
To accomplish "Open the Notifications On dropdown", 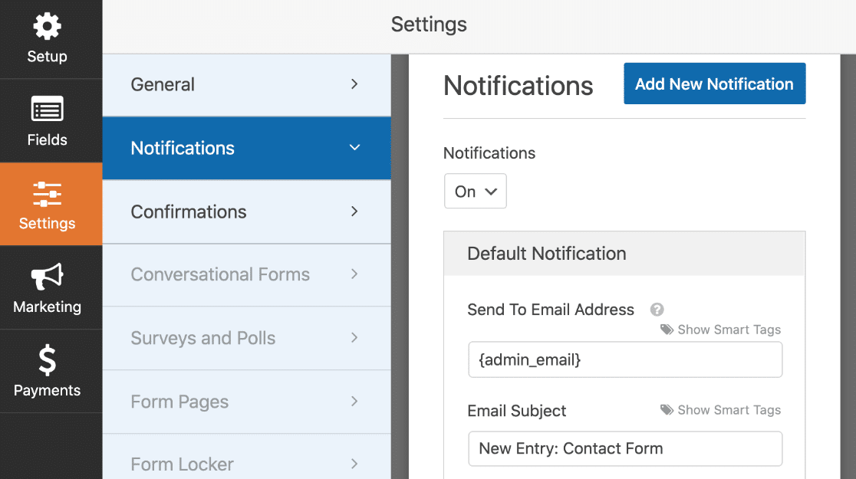I will [475, 192].
